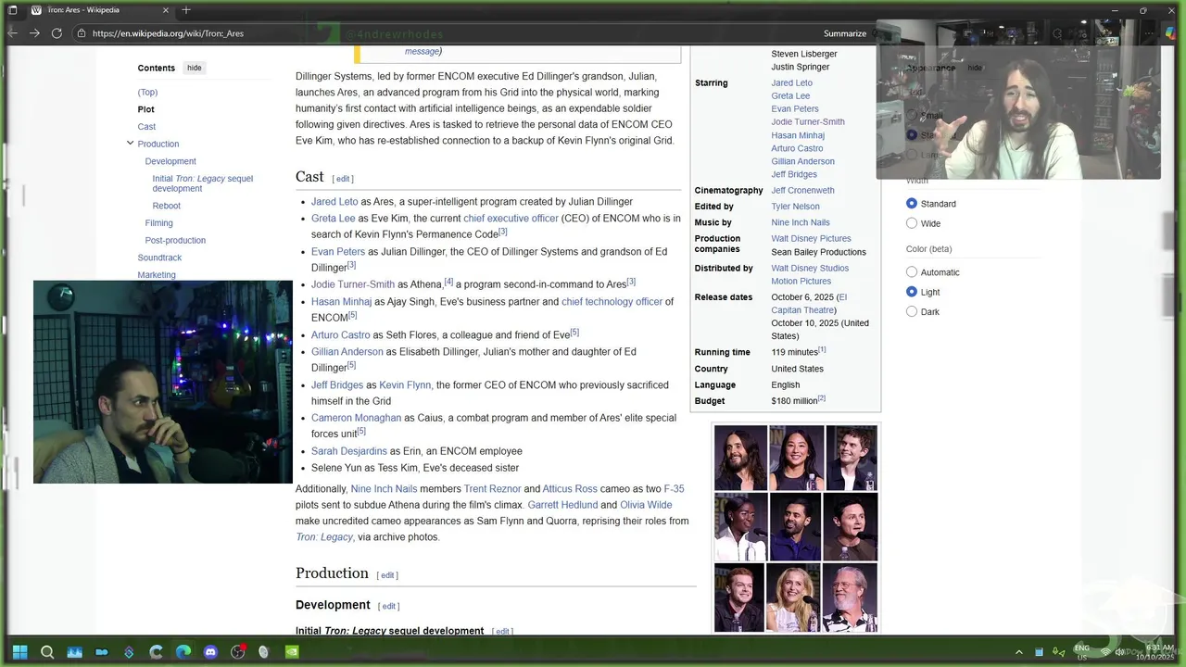Open Greta Lee link in Cast list
1186x667 pixels.
tap(334, 219)
